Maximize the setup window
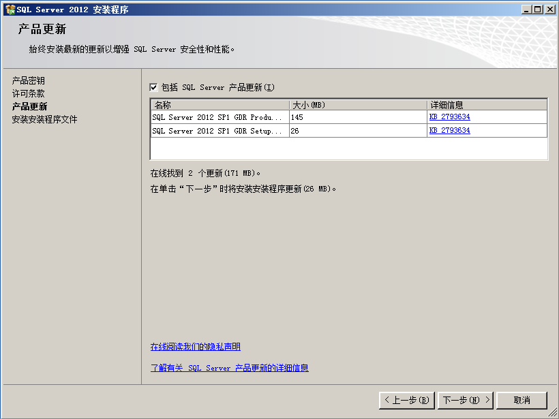 tap(538, 10)
